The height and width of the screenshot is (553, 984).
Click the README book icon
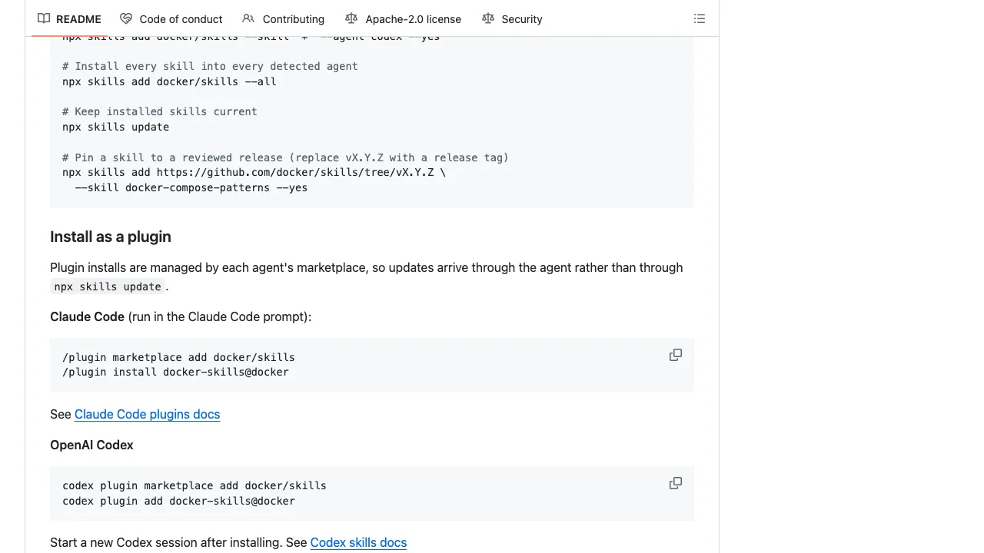tap(44, 18)
